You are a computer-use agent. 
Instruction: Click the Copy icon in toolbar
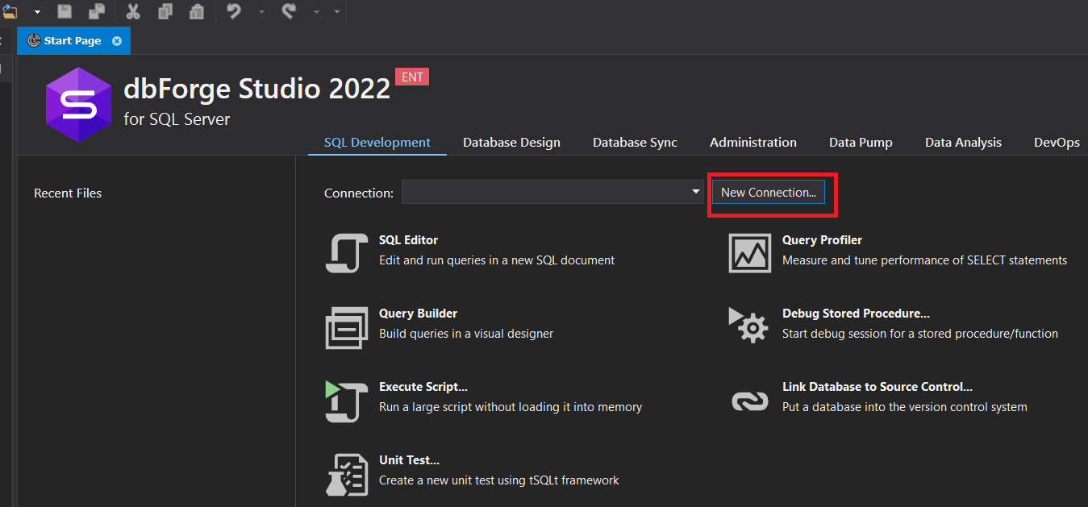point(165,11)
